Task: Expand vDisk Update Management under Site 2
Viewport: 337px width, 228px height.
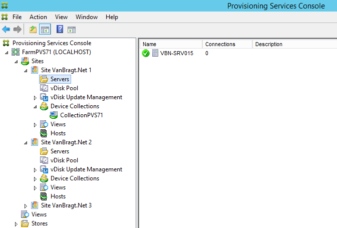Action: [x=35, y=170]
